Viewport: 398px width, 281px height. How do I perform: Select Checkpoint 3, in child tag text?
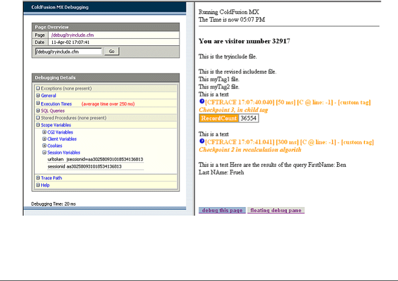[x=233, y=110]
